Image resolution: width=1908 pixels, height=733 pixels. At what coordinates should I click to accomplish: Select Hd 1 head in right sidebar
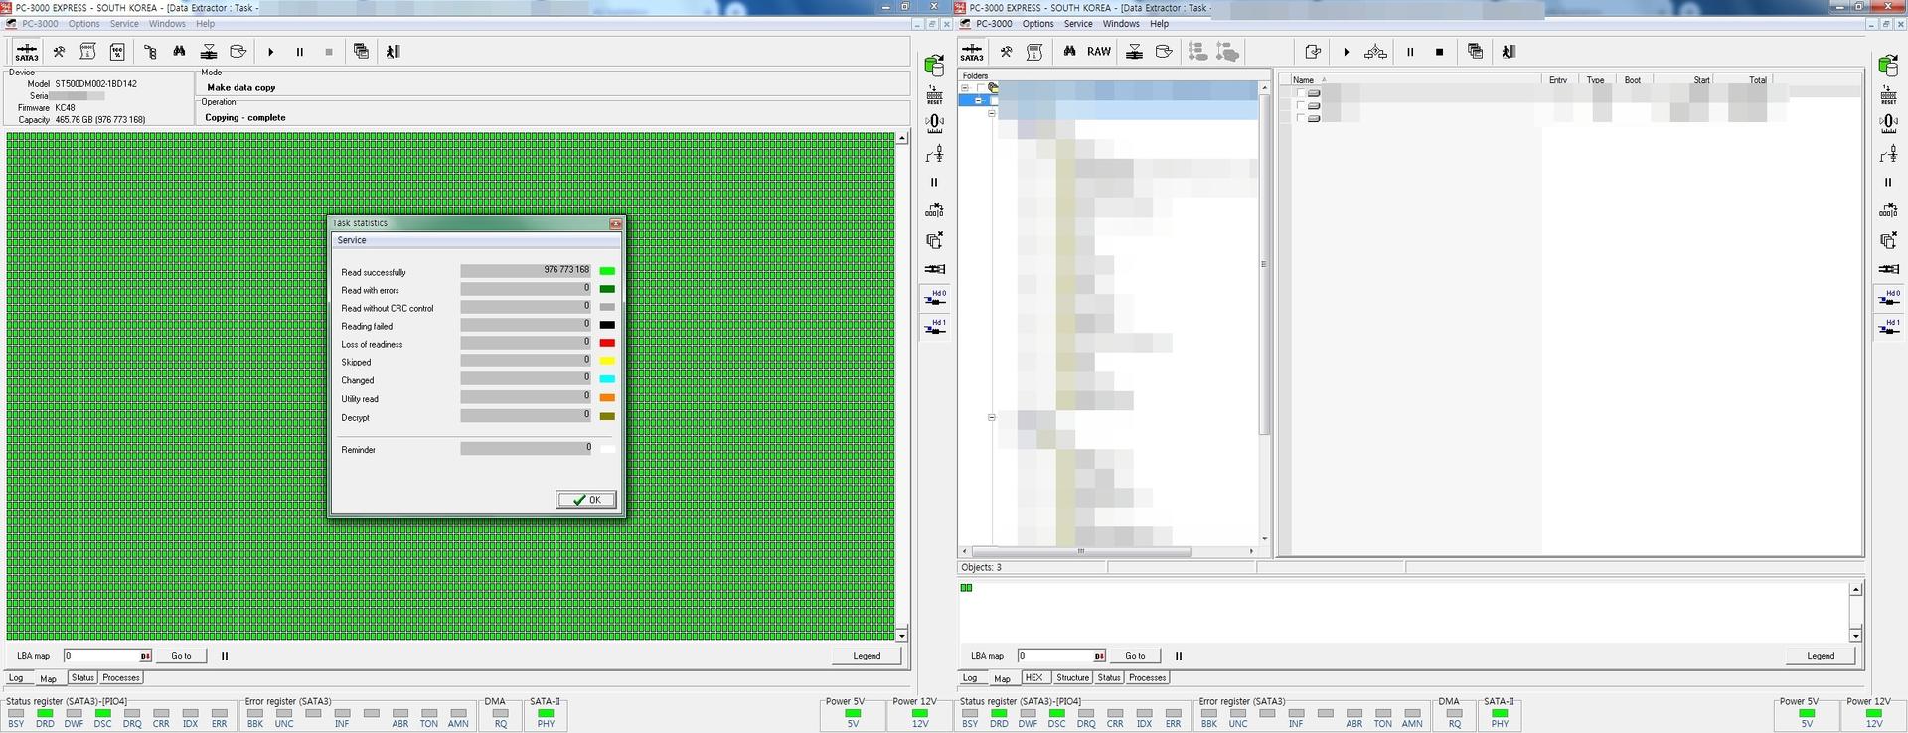[x=1889, y=327]
